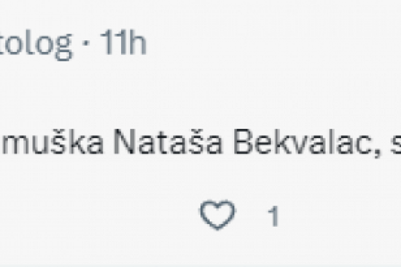View likes by clicking the "1" counter
Image resolution: width=401 pixels, height=267 pixels.
[273, 216]
